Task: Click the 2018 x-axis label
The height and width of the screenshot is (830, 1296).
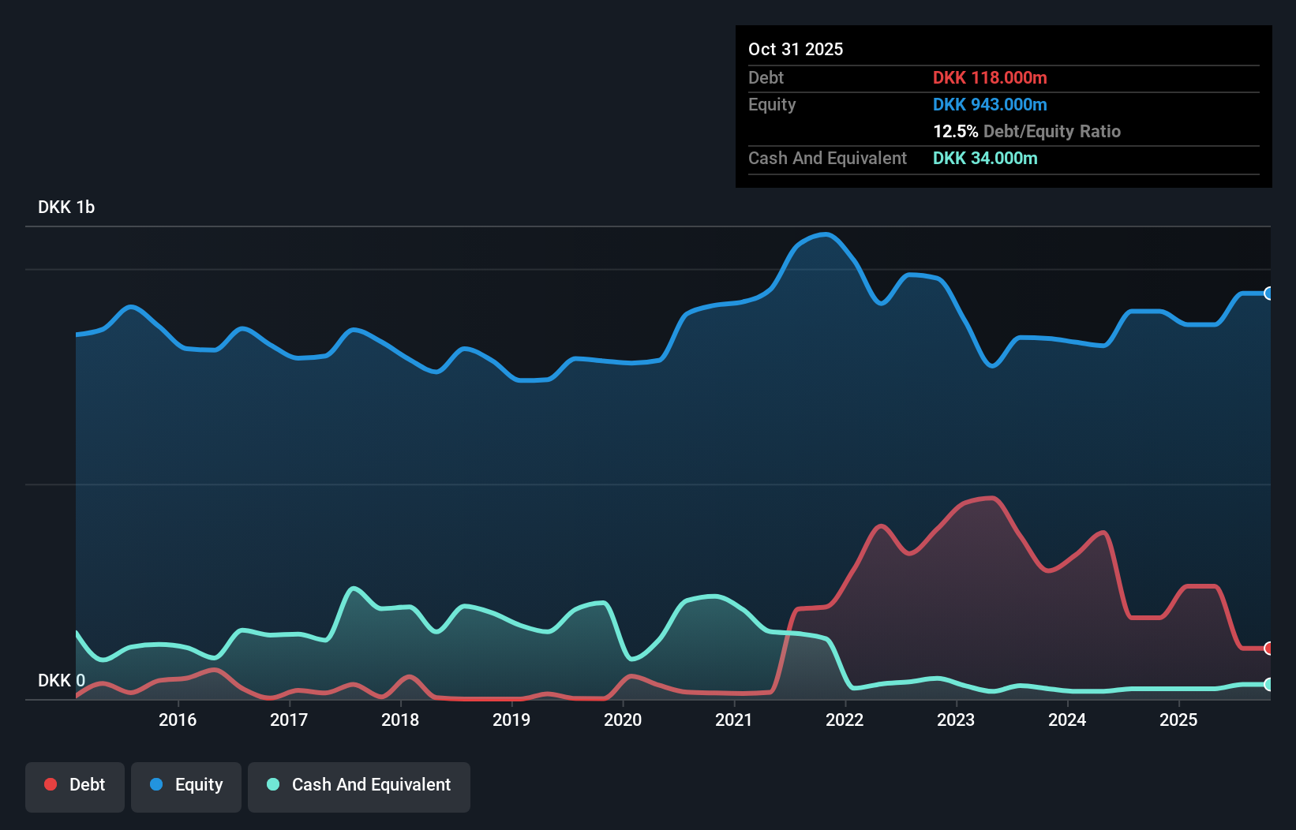Action: [400, 720]
